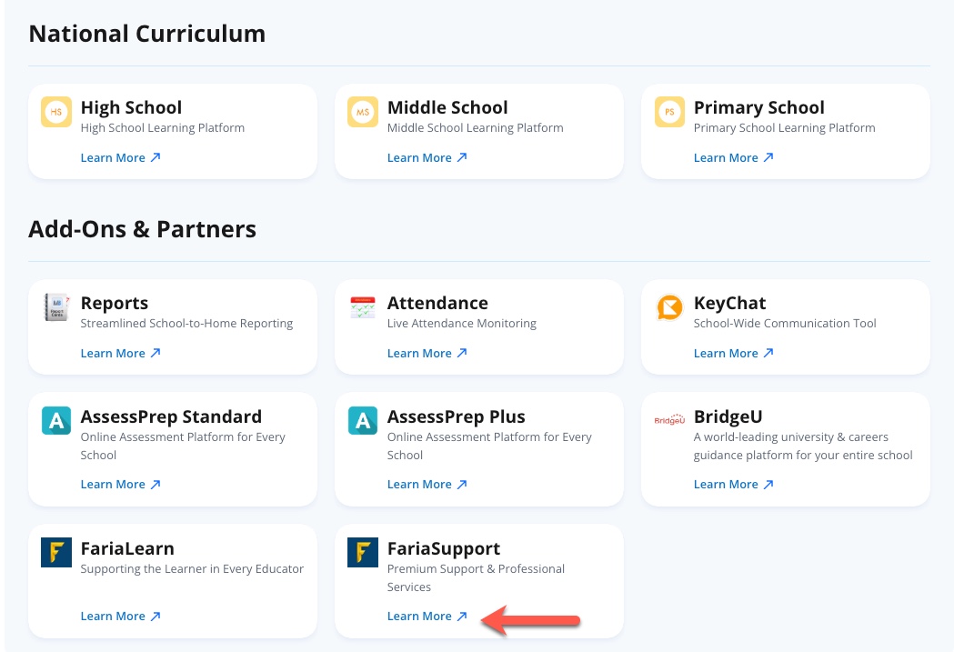Click the Reports card title
This screenshot has height=652, width=954.
tap(115, 304)
